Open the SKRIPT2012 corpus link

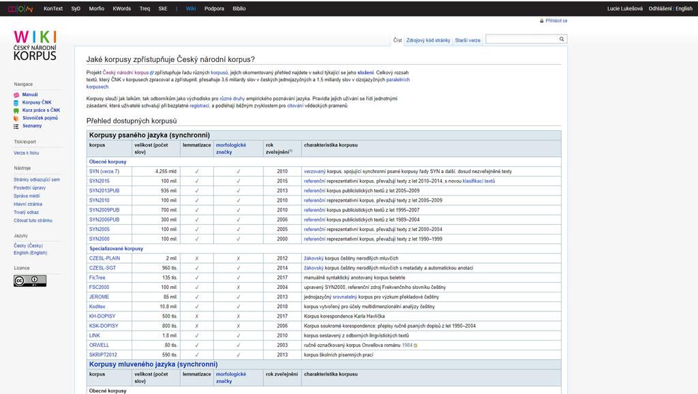[x=103, y=355]
